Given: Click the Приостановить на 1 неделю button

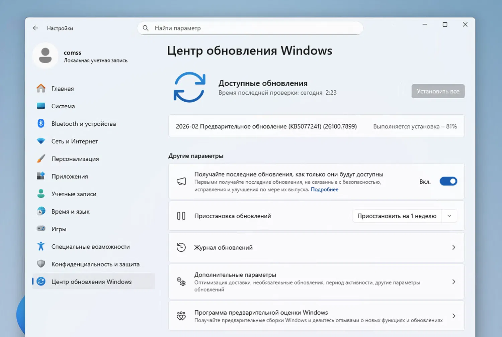Looking at the screenshot, I should (397, 216).
